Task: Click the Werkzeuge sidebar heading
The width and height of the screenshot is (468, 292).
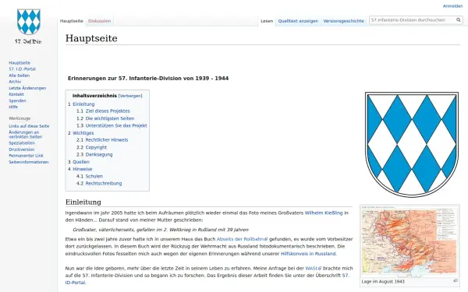Action: 19,118
